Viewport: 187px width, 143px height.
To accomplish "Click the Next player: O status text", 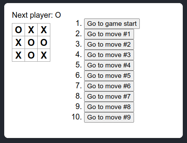I will (36, 15).
